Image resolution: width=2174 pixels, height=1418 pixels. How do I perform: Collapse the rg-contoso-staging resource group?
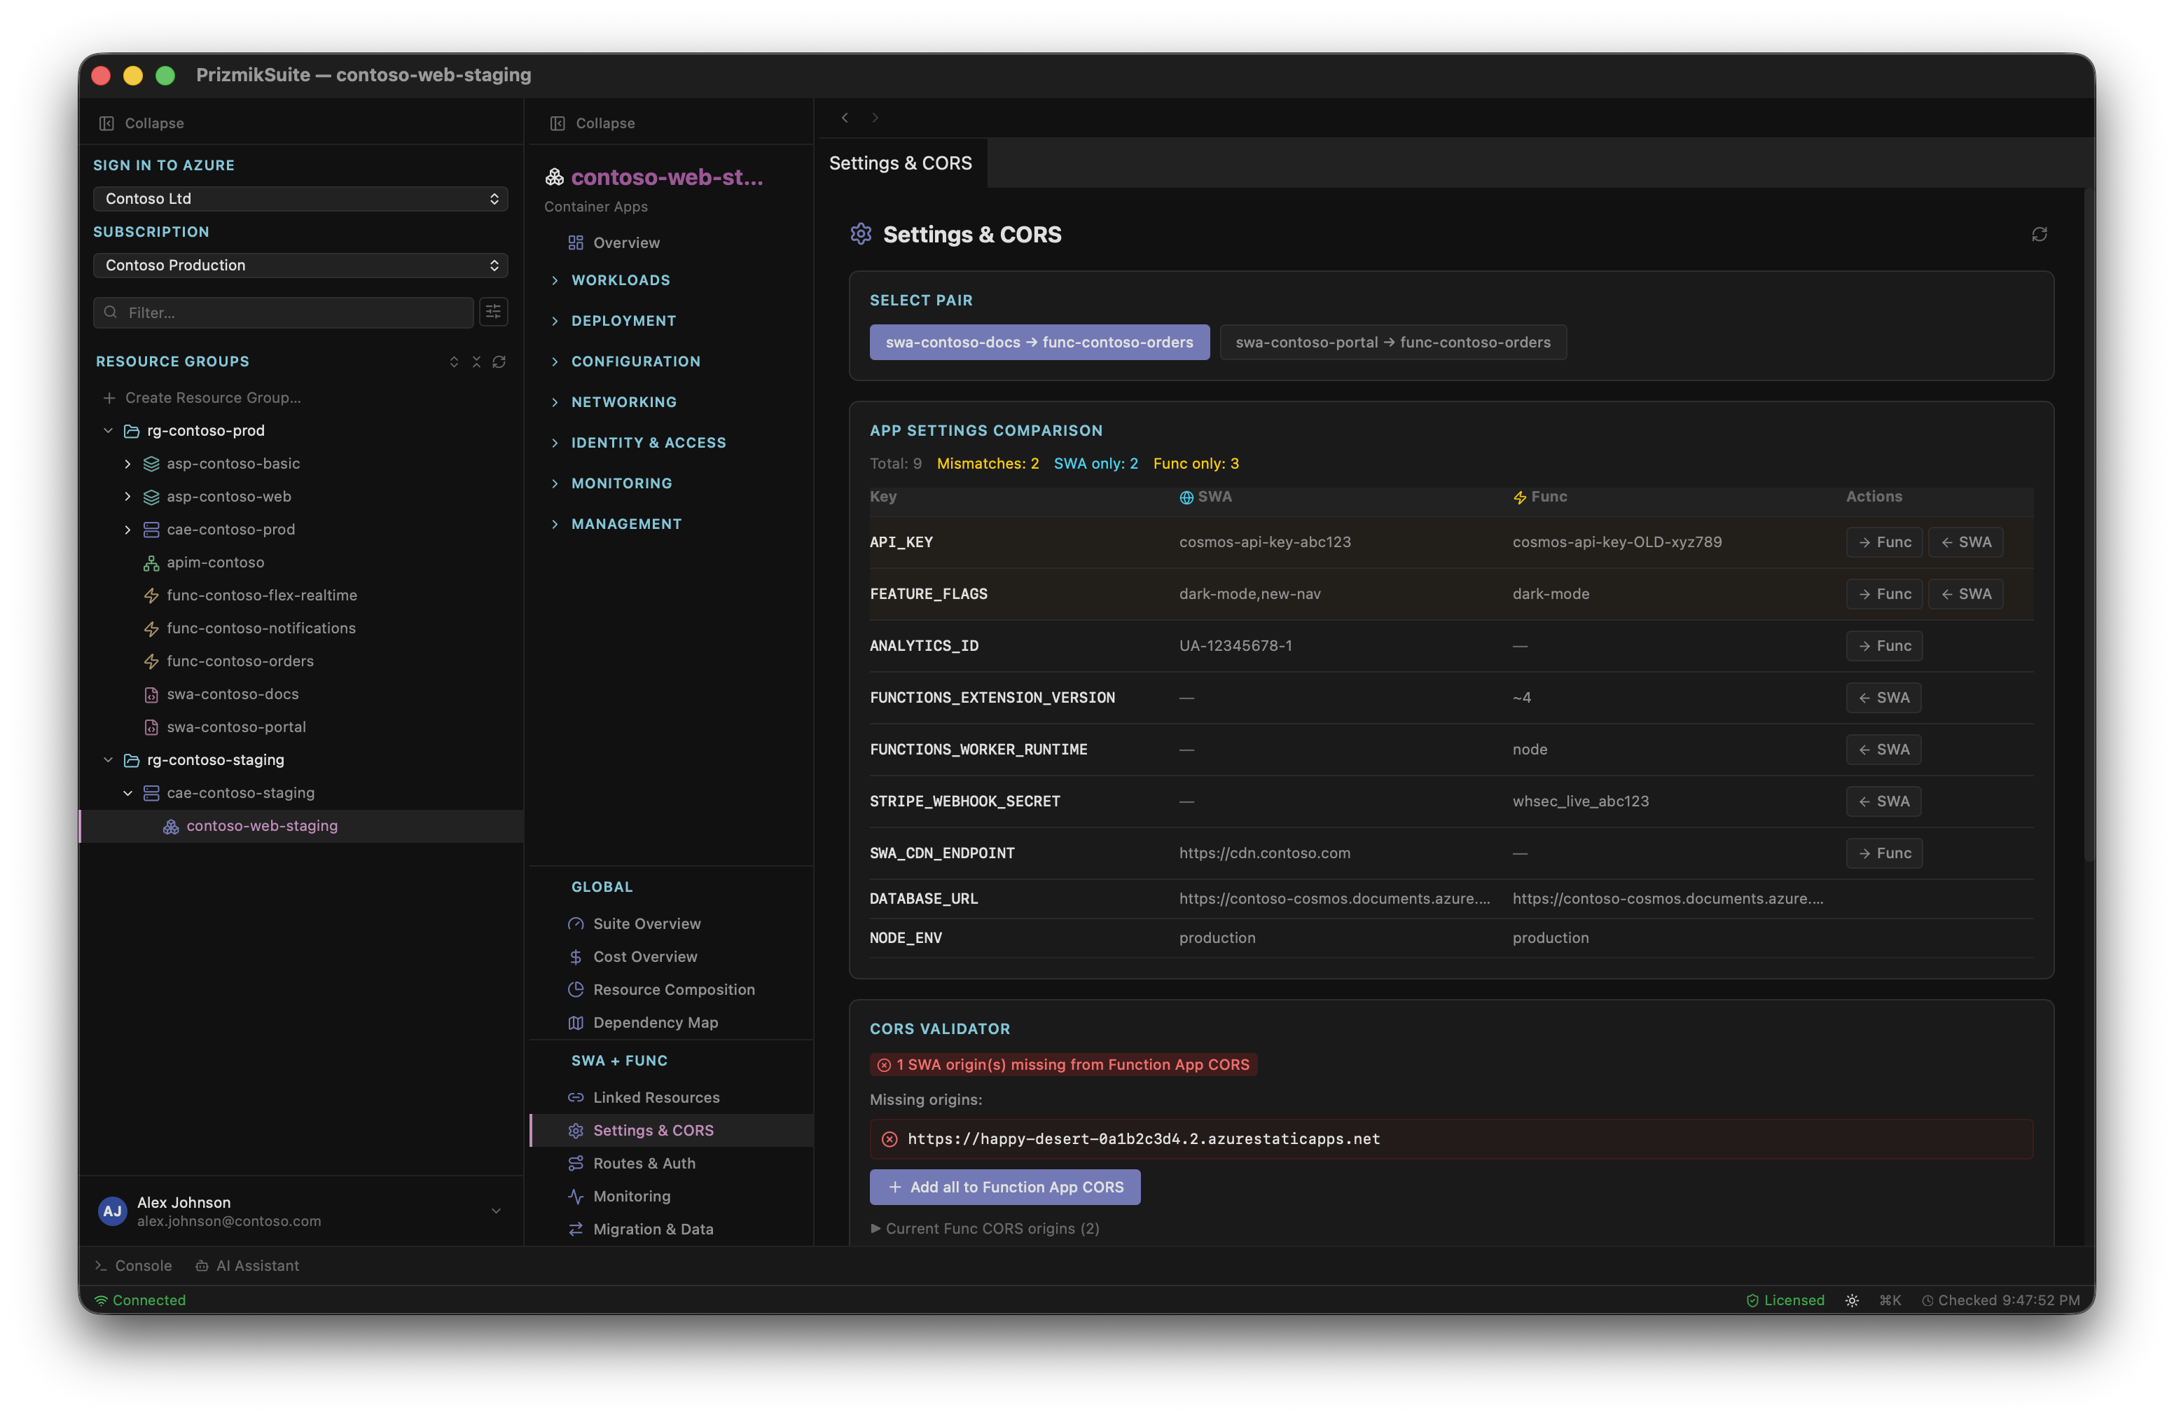(x=108, y=759)
